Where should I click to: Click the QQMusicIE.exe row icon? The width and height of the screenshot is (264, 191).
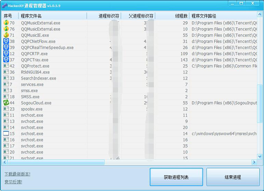[6, 35]
